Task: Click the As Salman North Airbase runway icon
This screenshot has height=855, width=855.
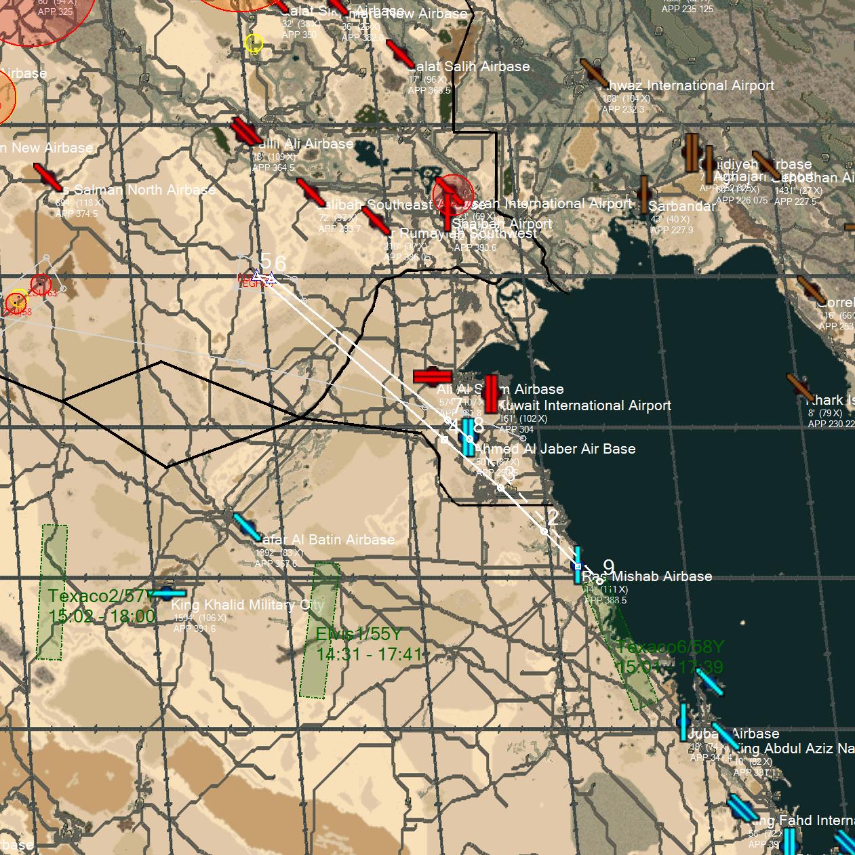Action: (x=48, y=178)
